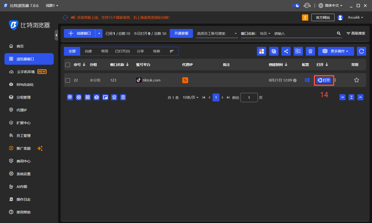Switch to the grid card view icon
Screen dimensions: 372x223
(x=261, y=51)
